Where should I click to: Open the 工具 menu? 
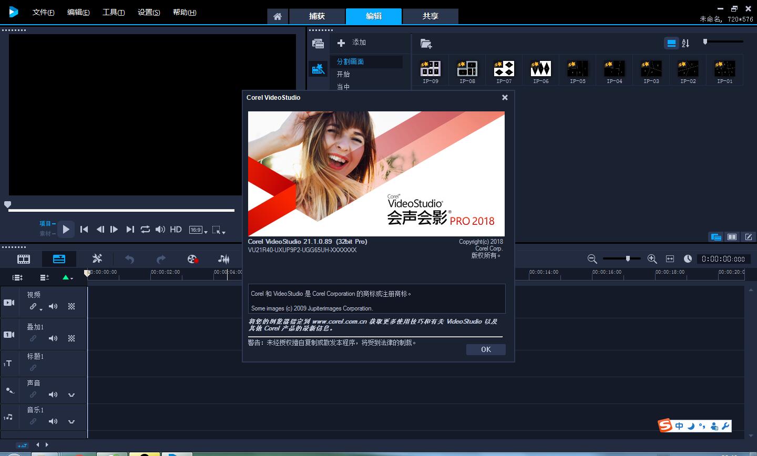[114, 12]
